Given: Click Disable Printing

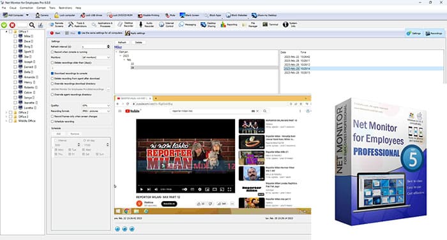Looking at the screenshot, I should pos(148,15).
